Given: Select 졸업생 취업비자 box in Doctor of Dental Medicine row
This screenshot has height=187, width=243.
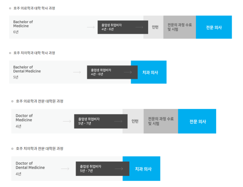Looking at the screenshot, I should coord(103,169).
